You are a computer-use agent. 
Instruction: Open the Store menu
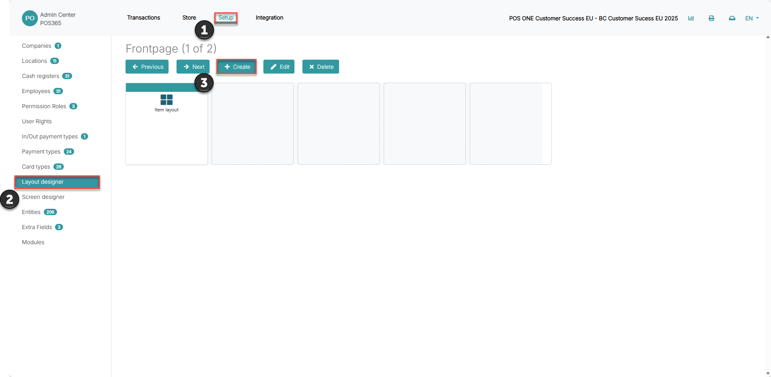click(x=189, y=17)
